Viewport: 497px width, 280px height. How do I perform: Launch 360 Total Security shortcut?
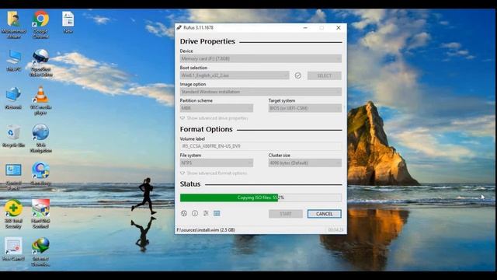click(x=13, y=215)
